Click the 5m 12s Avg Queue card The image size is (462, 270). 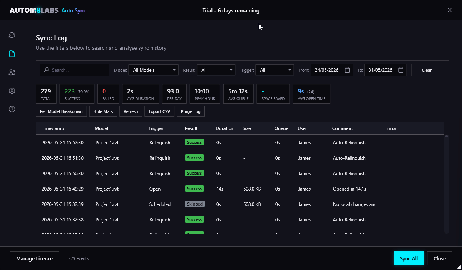tap(238, 94)
